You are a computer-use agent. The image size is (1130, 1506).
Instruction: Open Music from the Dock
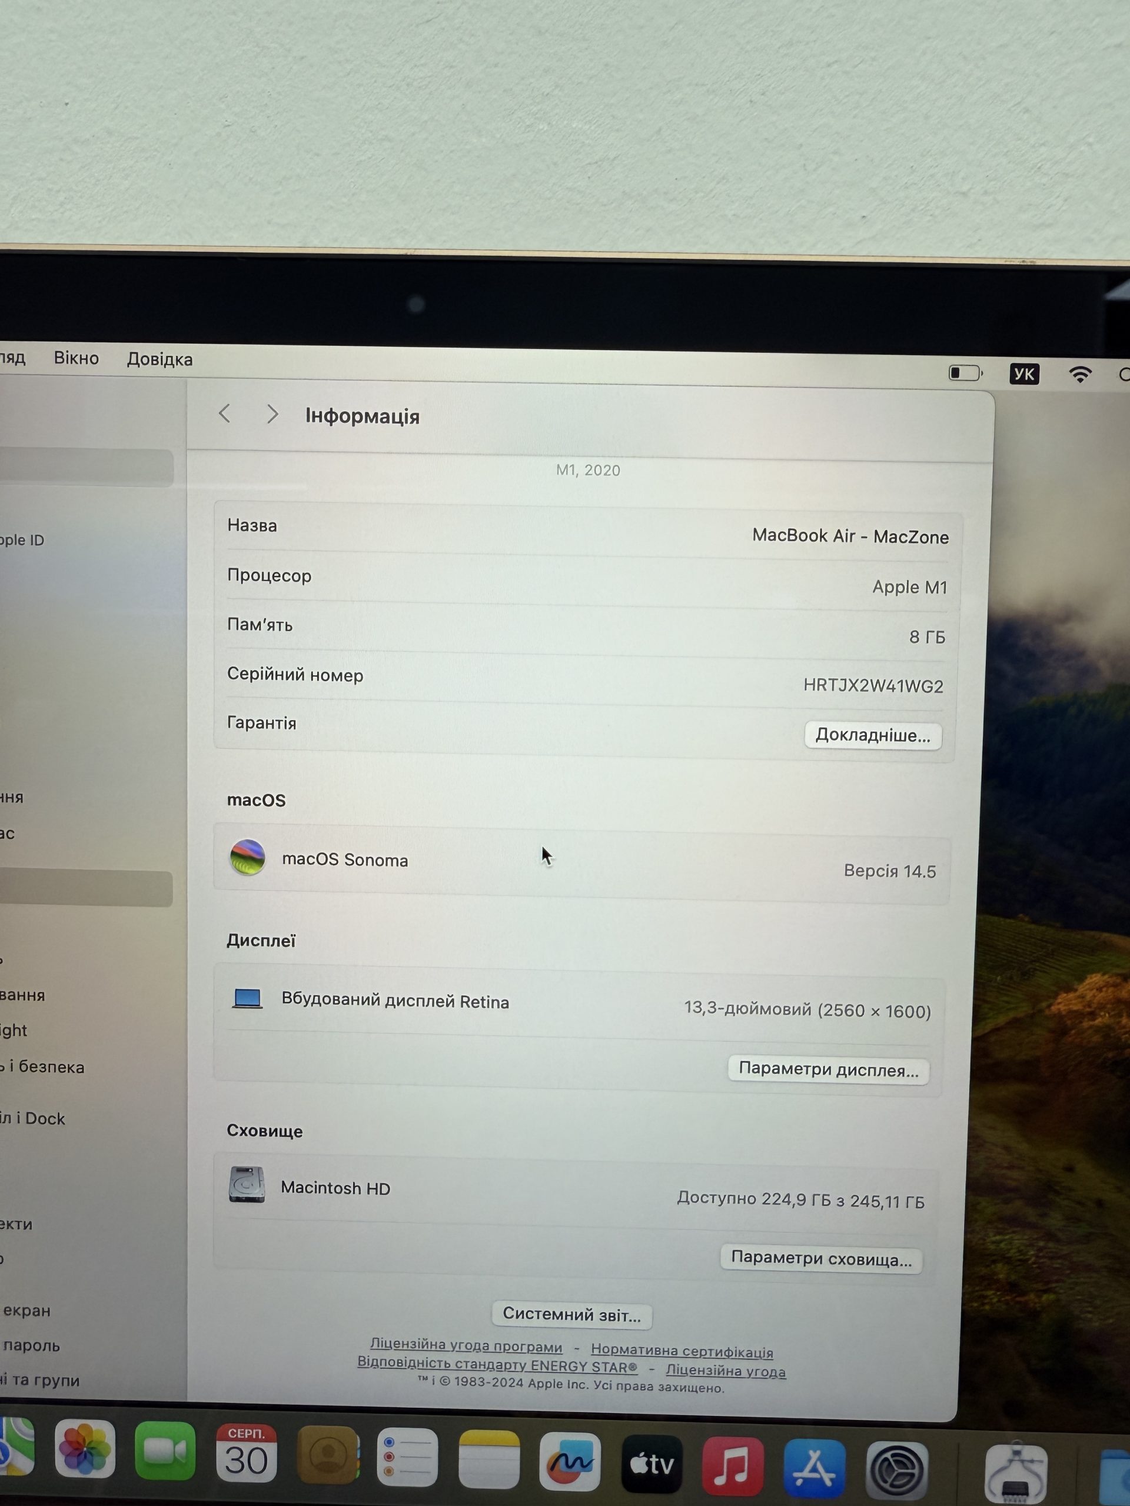pyautogui.click(x=733, y=1467)
